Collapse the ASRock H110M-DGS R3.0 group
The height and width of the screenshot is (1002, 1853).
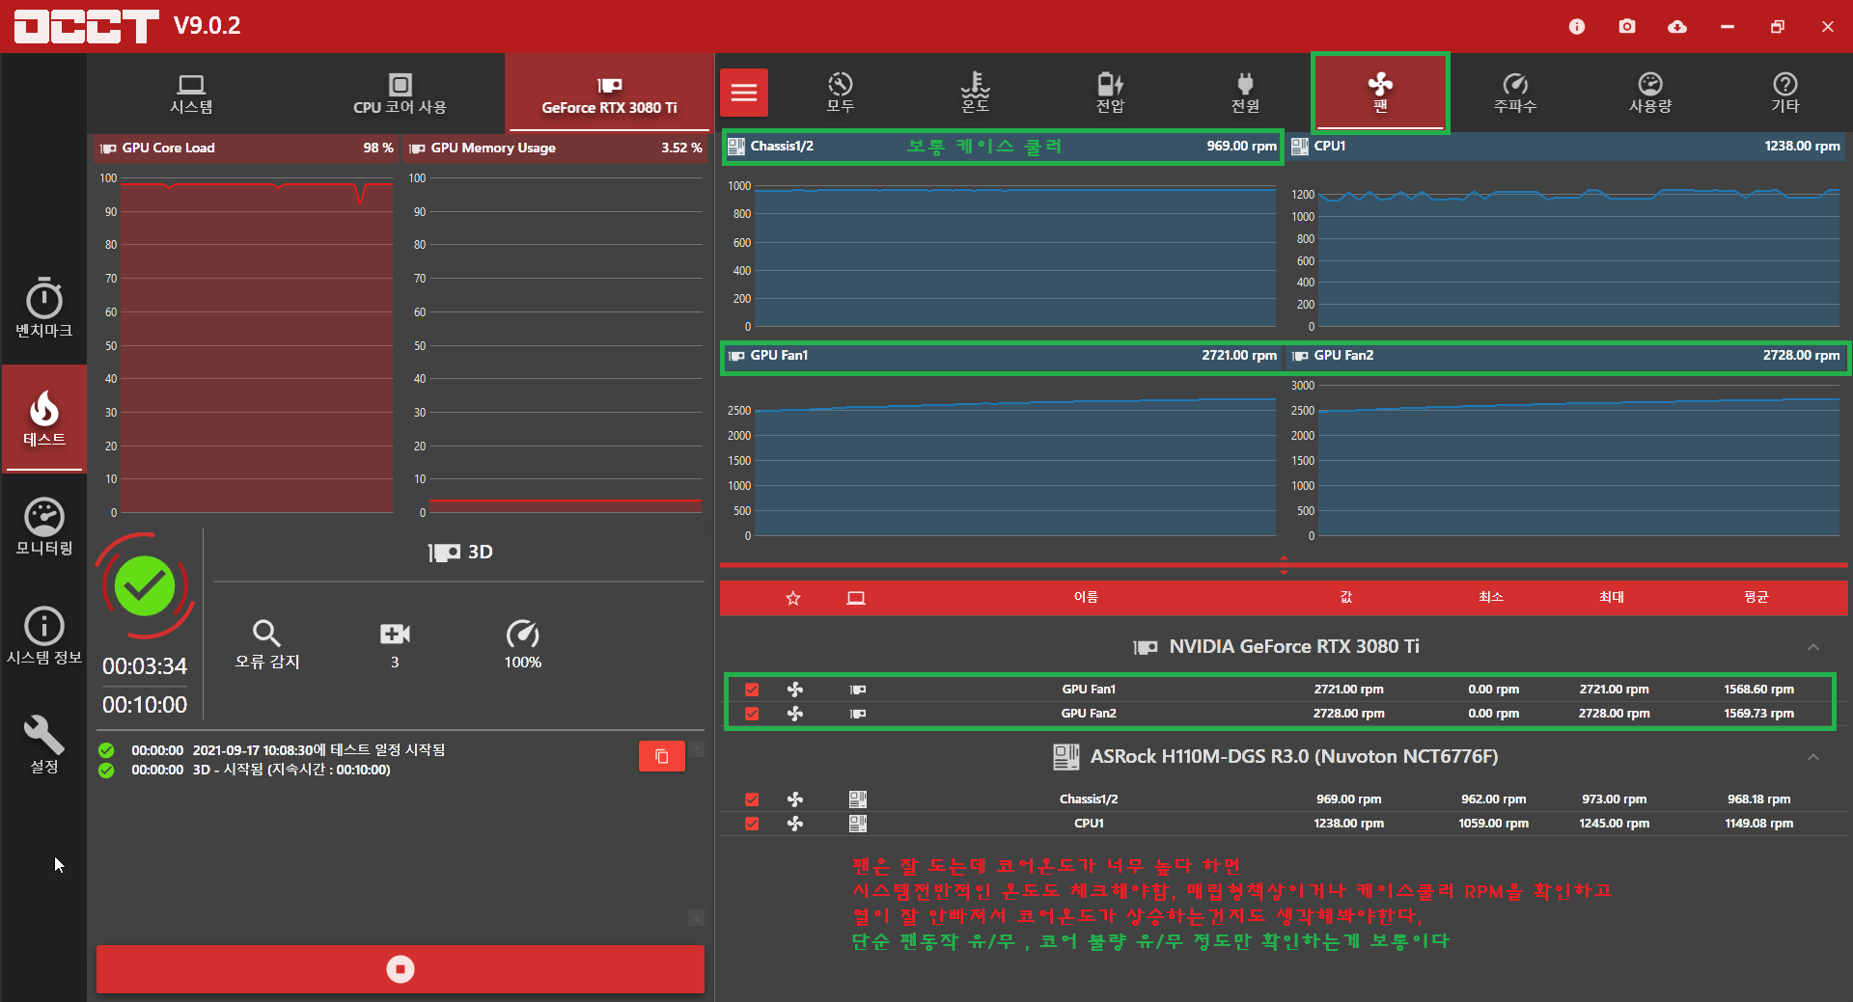point(1813,757)
